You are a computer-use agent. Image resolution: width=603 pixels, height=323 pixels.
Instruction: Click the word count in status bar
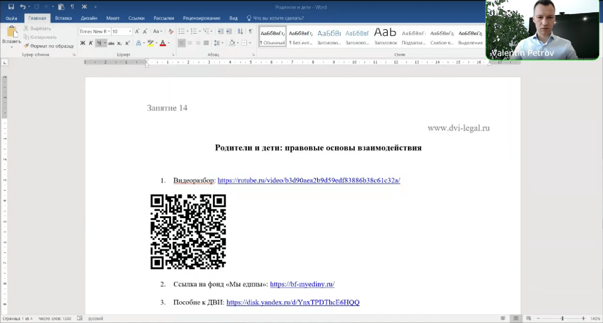tap(55, 318)
